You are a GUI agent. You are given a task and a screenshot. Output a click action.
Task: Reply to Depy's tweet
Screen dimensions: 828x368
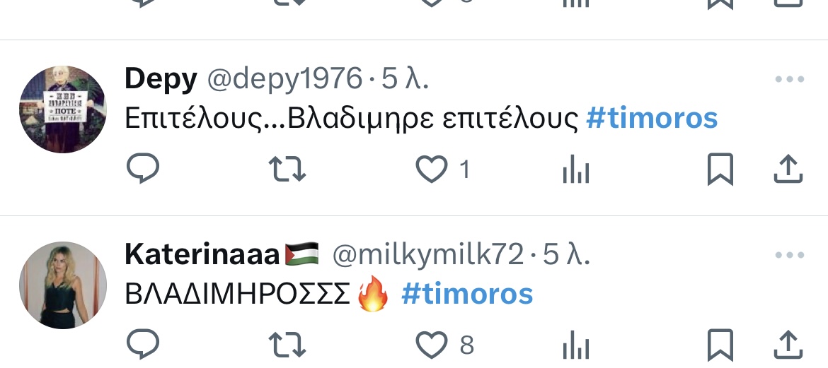(x=143, y=168)
